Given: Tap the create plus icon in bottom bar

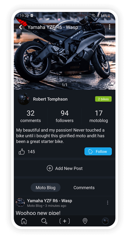Looking at the screenshot, I should 64,221.
